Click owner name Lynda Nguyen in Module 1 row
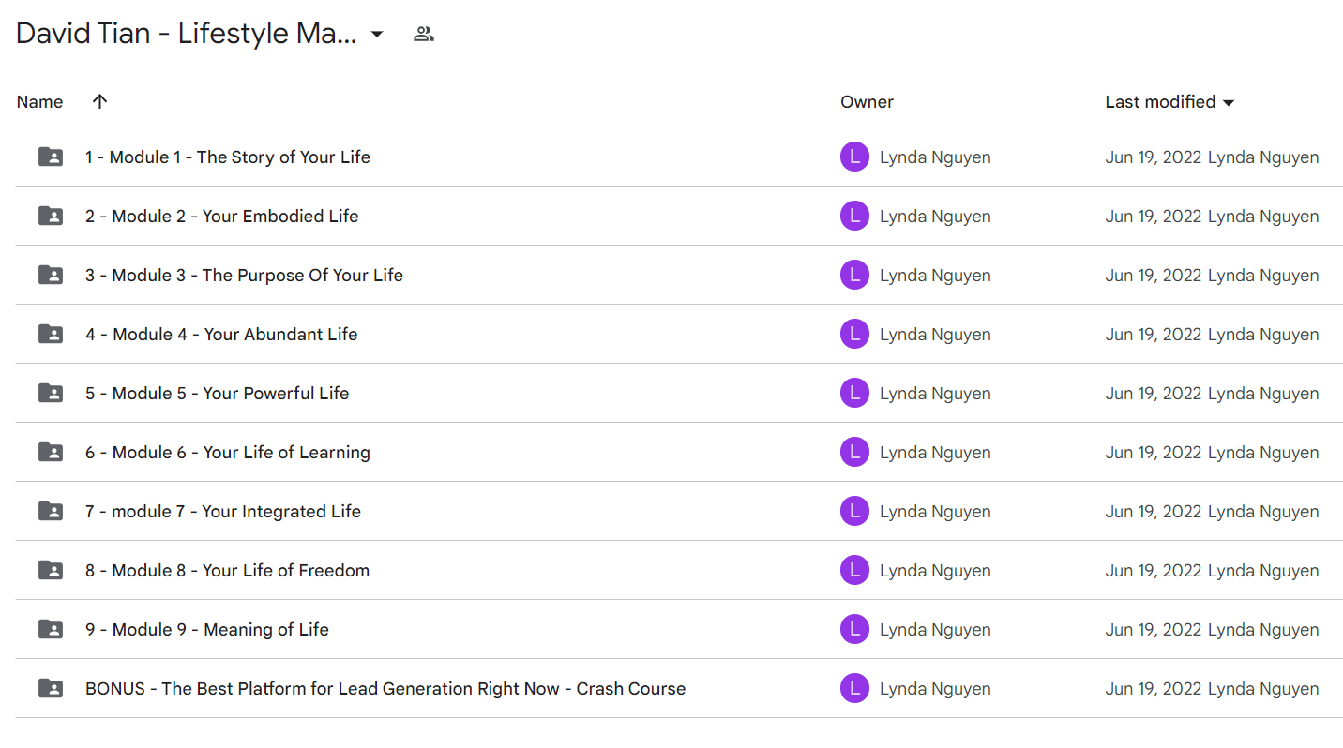This screenshot has height=748, width=1343. coord(935,157)
